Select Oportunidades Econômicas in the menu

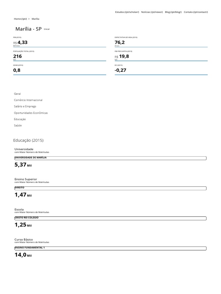[x=31, y=113]
